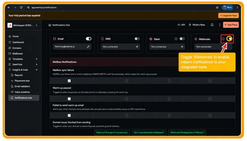Check SMS box for Failed to send warm-up email
Image resolution: width=247 pixels, height=141 pixels.
pyautogui.click(x=127, y=115)
